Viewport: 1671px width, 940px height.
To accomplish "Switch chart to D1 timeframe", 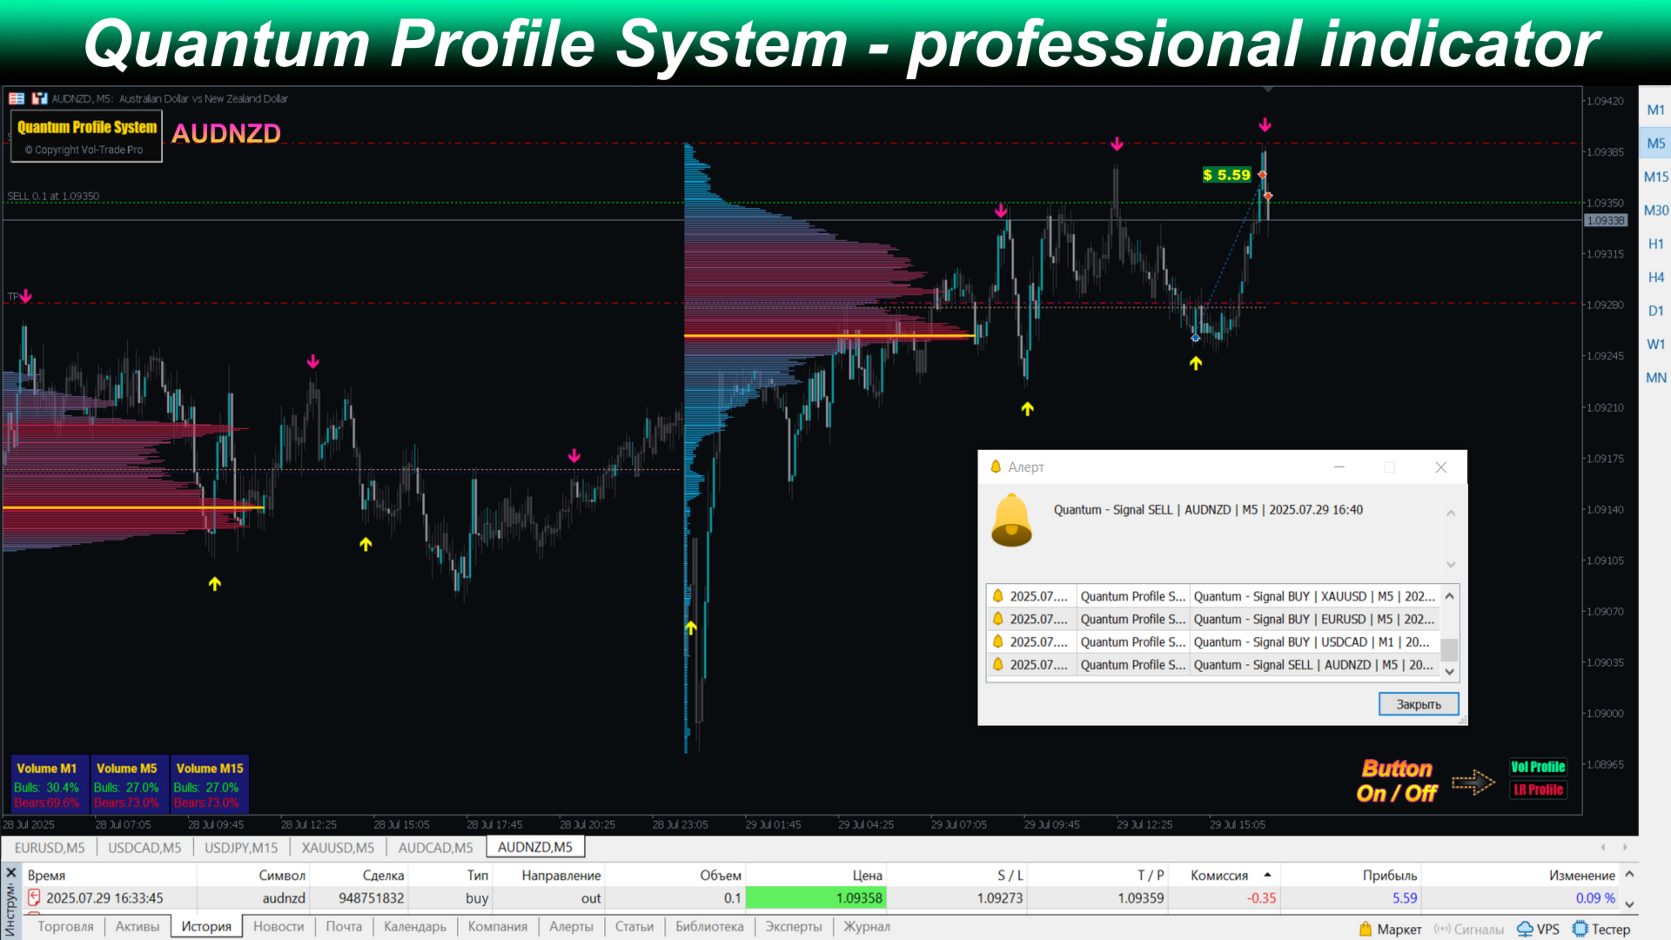I will (1655, 311).
